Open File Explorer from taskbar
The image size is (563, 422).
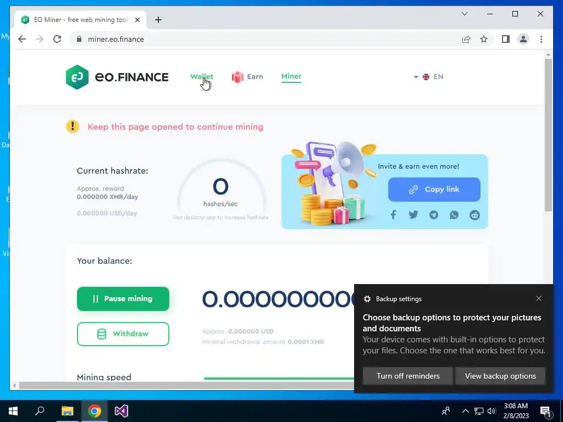[x=67, y=411]
